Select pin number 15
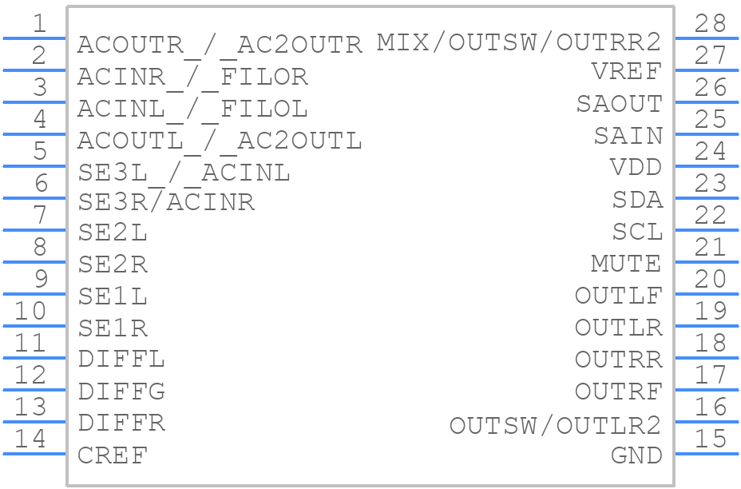 coord(711,439)
